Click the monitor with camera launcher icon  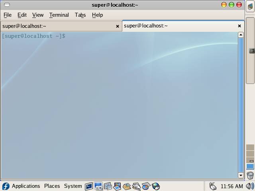point(98,186)
